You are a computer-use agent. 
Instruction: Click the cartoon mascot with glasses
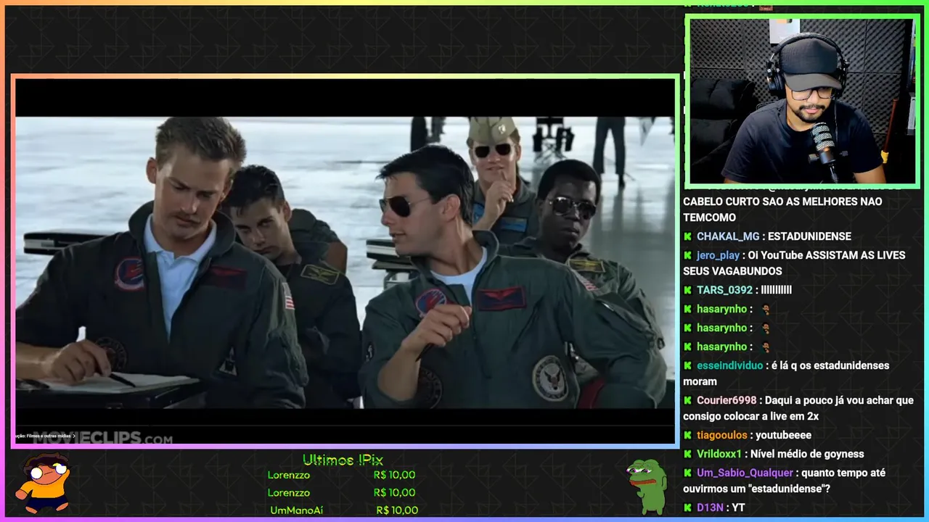click(44, 484)
